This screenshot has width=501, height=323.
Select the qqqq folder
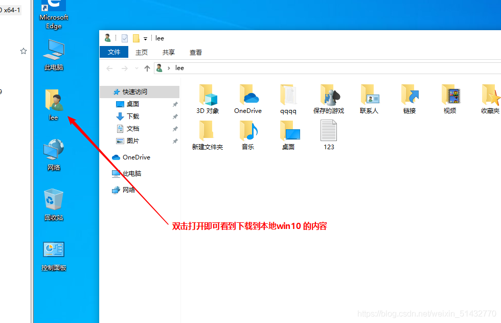[288, 99]
